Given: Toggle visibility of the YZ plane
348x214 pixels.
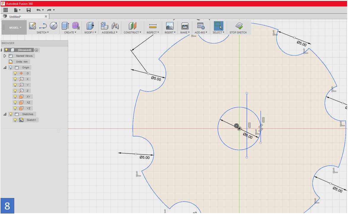Looking at the screenshot, I should point(15,108).
